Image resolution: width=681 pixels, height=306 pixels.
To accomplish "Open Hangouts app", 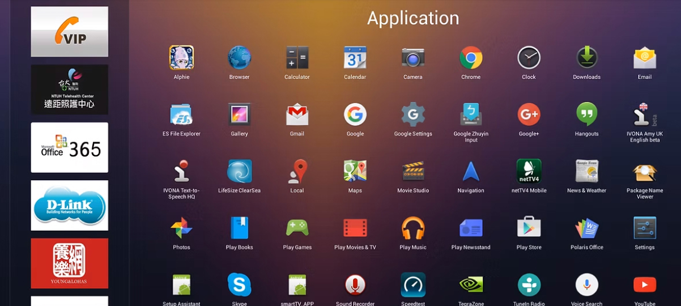I will [x=586, y=114].
